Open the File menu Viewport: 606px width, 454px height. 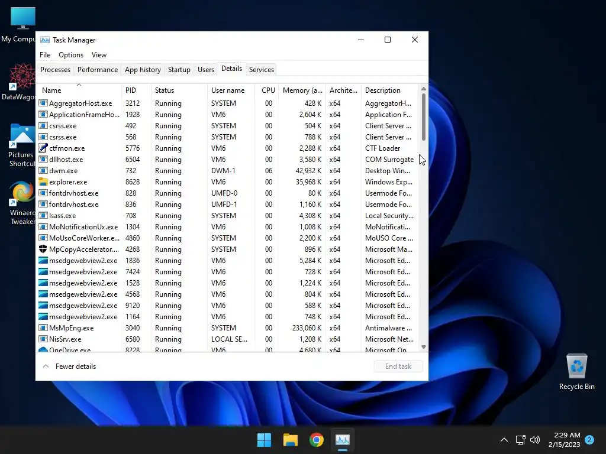(x=45, y=55)
